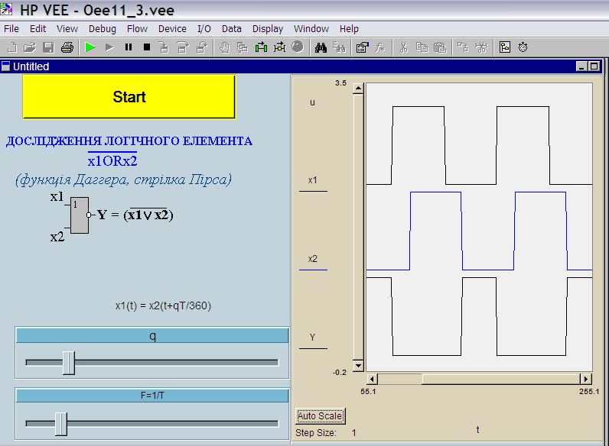
Task: Toggle Show Data Flow yellow icon
Action: click(x=280, y=47)
